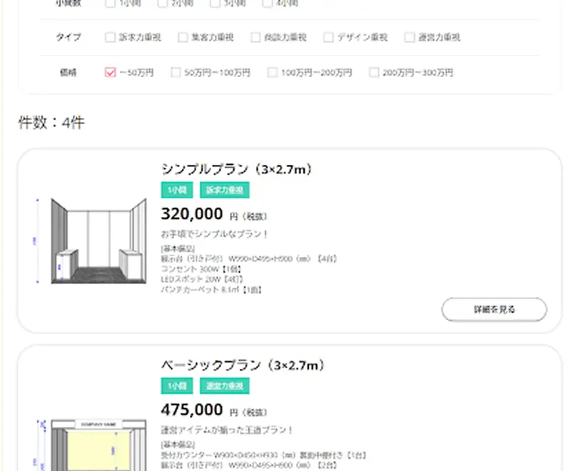Click the 訴求力重視 tag on シンプルプラン
Image resolution: width=571 pixels, height=471 pixels.
pyautogui.click(x=224, y=191)
